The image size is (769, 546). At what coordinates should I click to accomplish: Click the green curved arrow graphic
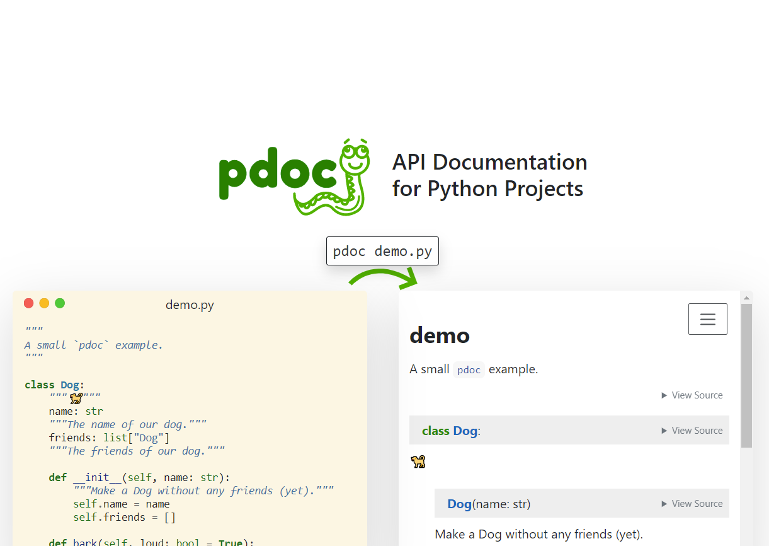(383, 277)
